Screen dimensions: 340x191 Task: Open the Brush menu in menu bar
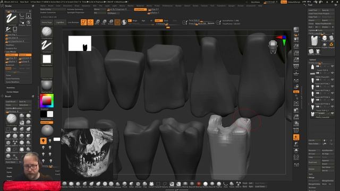coord(51,6)
